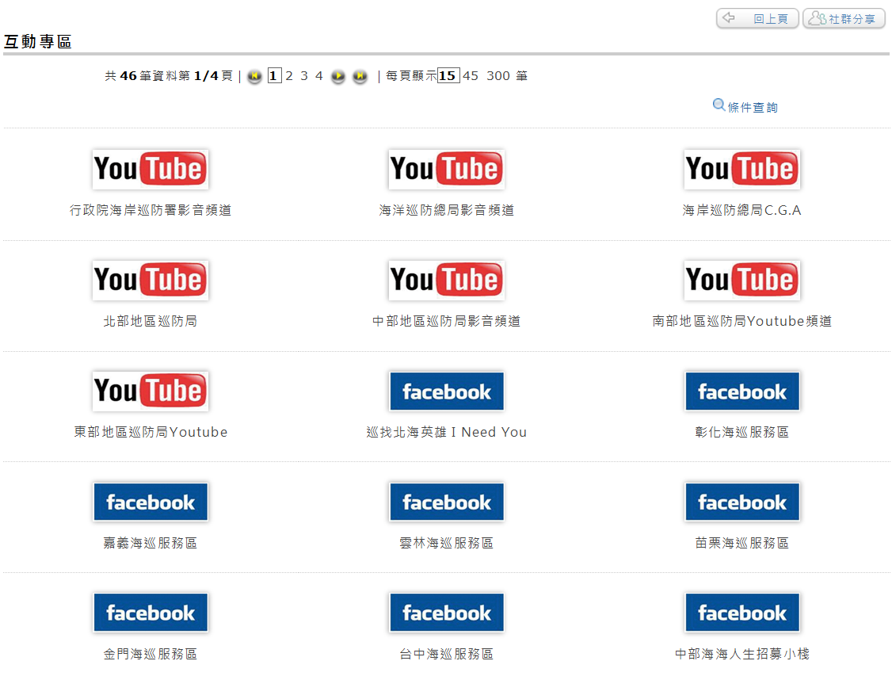Click facebook logo above 中部海海人生招募小棧
The image size is (892, 680).
742,613
